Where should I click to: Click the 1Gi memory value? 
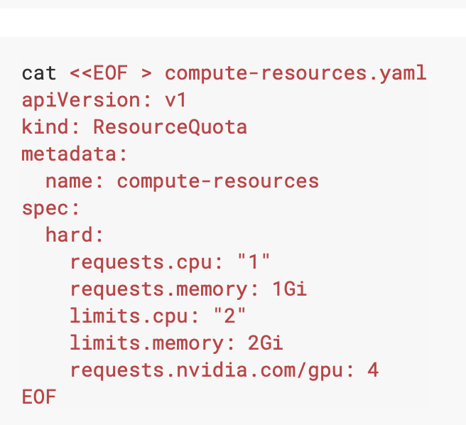289,289
